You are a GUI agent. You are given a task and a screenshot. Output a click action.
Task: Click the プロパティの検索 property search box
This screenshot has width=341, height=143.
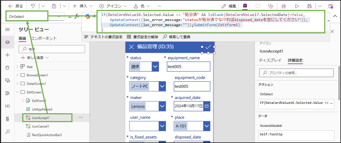click(x=296, y=73)
